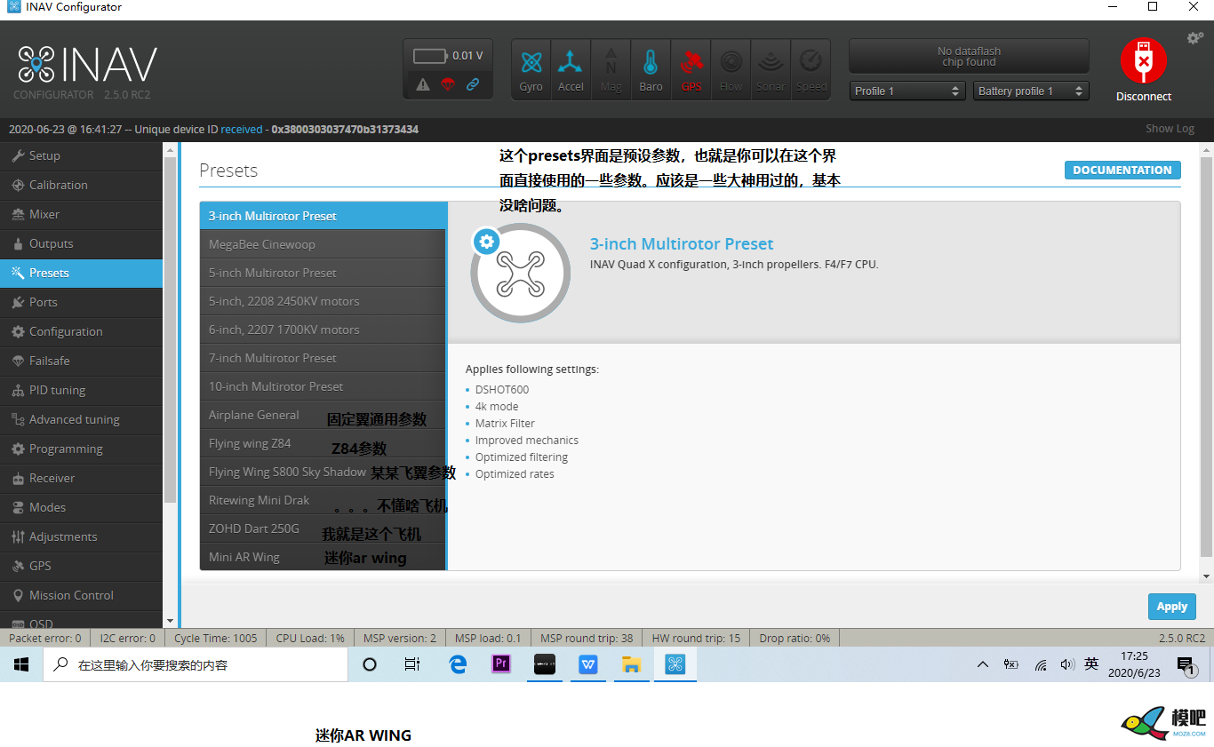Click the warning triangle status icon
This screenshot has width=1214, height=747.
click(423, 85)
